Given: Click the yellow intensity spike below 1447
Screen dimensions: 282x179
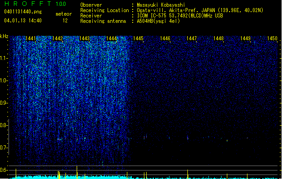Looking at the screenshot, I should [187, 174].
